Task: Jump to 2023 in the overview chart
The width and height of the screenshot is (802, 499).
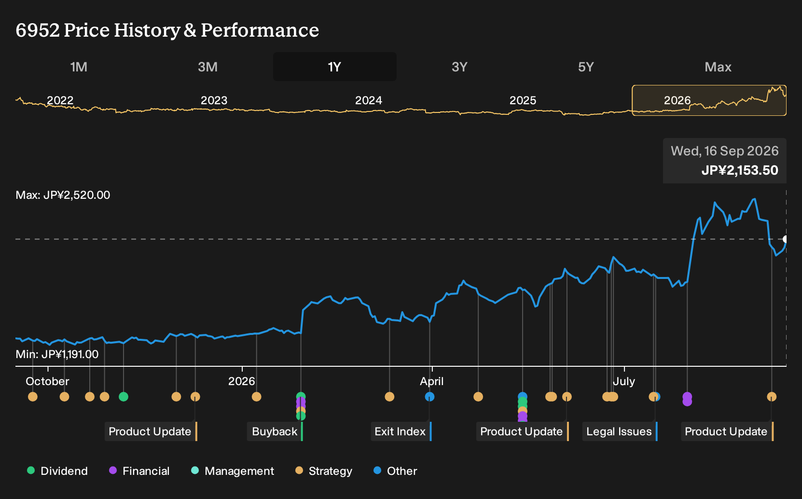Action: [x=214, y=100]
